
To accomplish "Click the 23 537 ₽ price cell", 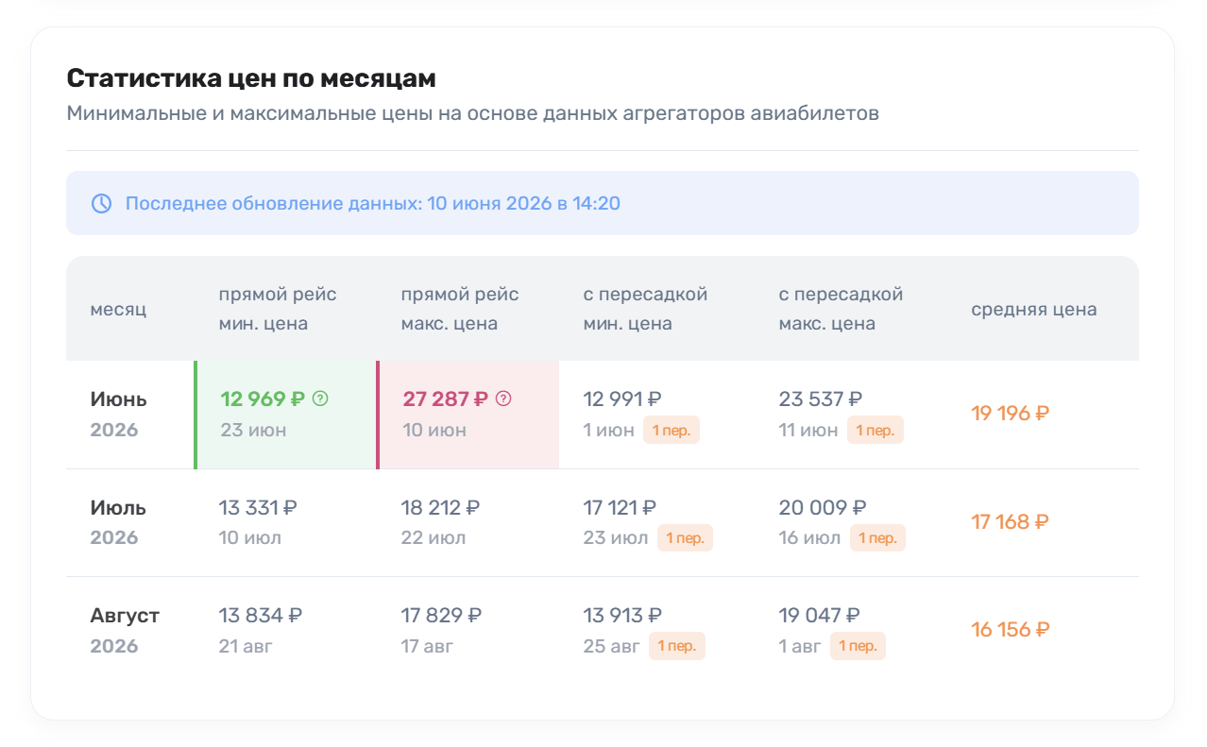I will pos(821,399).
